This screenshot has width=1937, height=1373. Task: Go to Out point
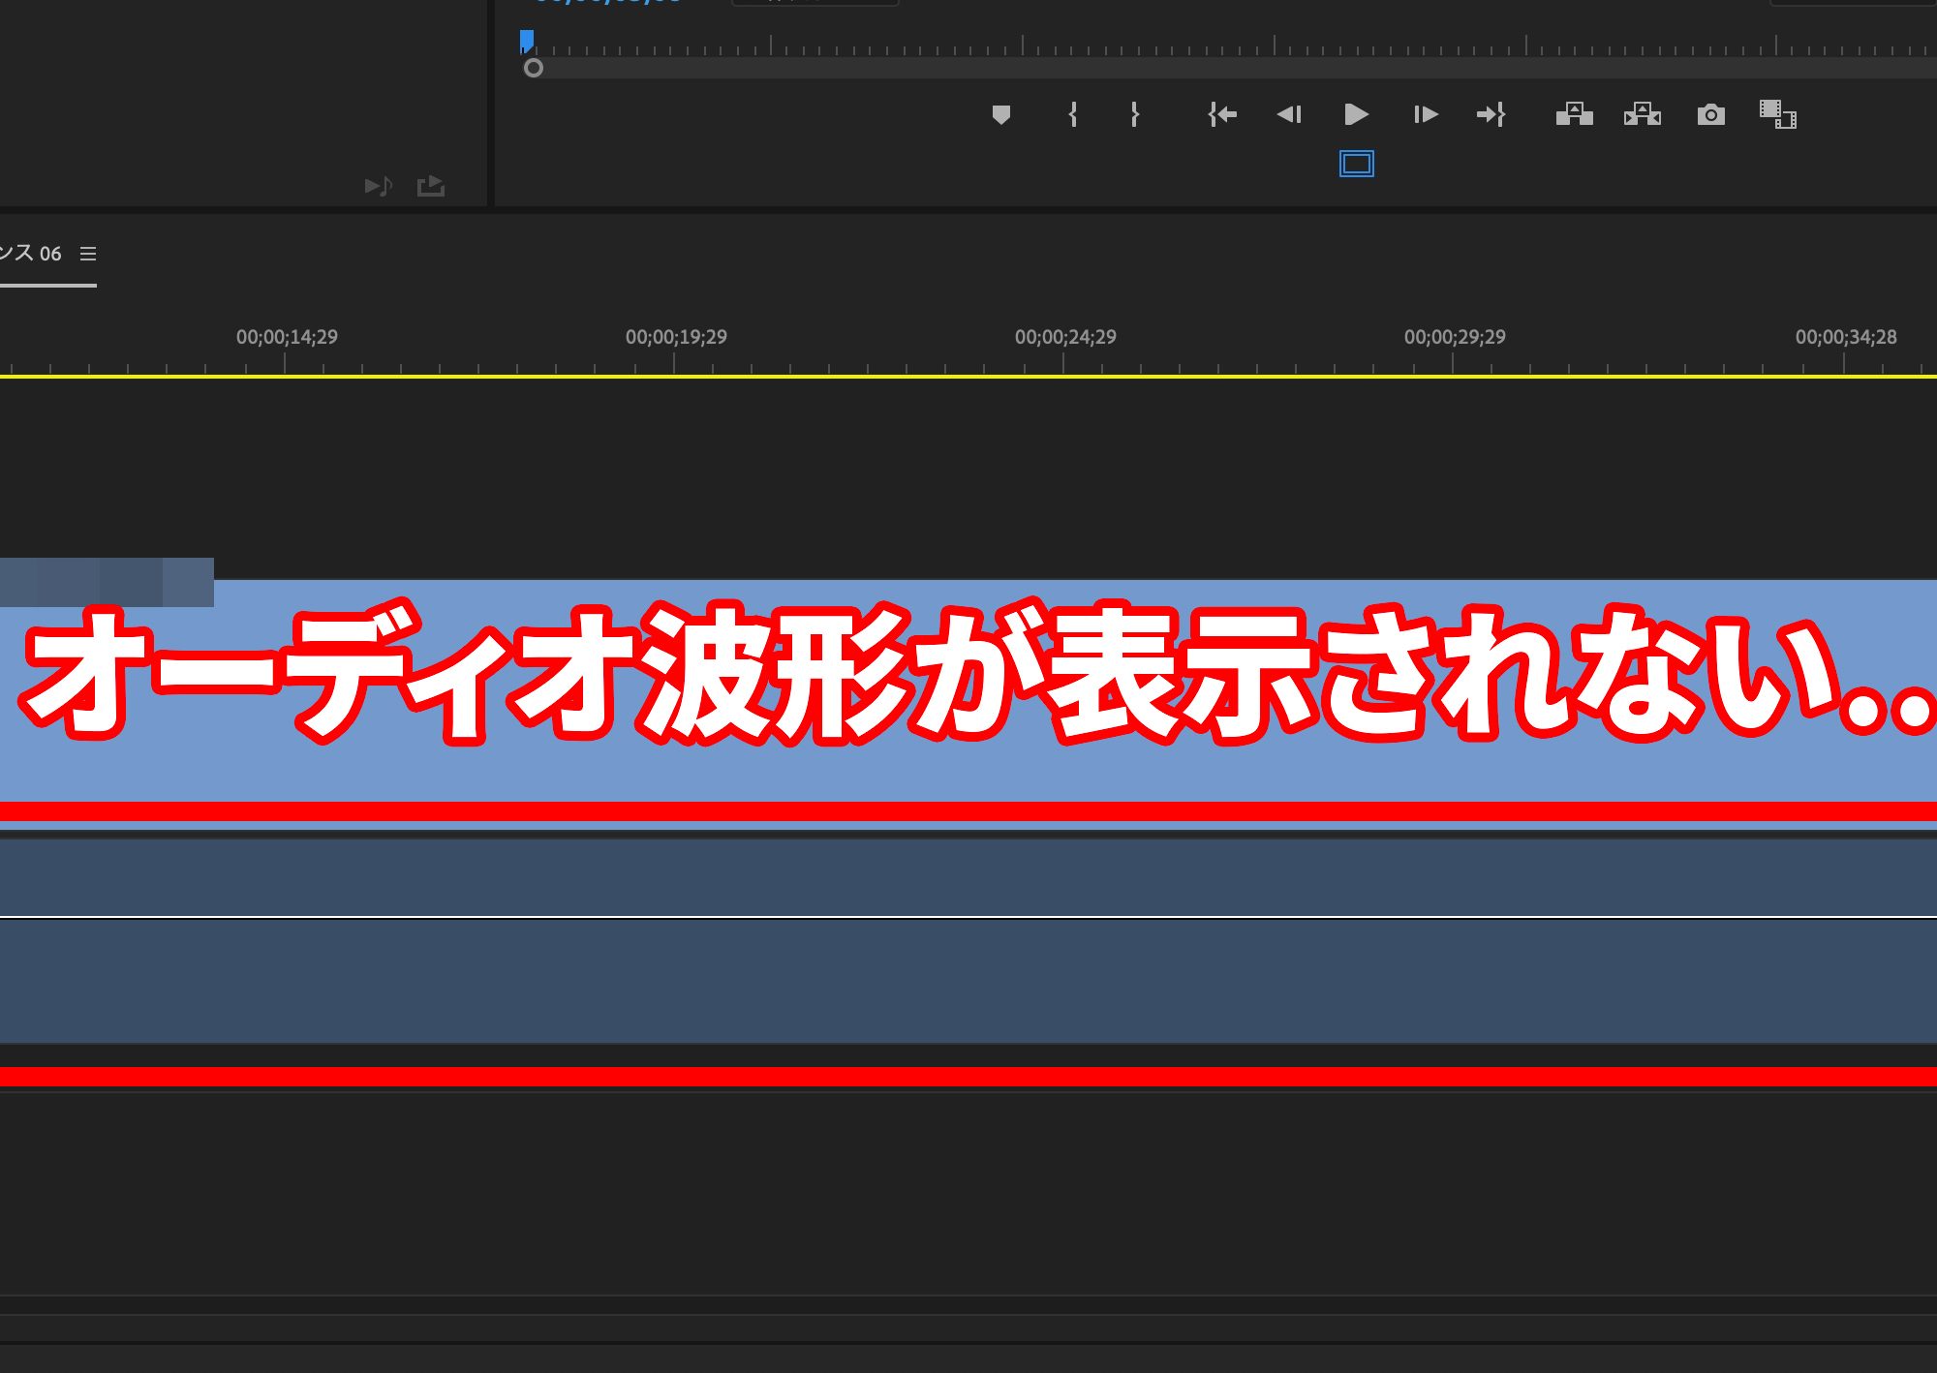(1491, 115)
